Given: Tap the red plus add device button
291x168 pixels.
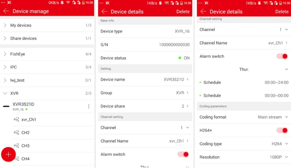Looking at the screenshot, I should point(9,154).
